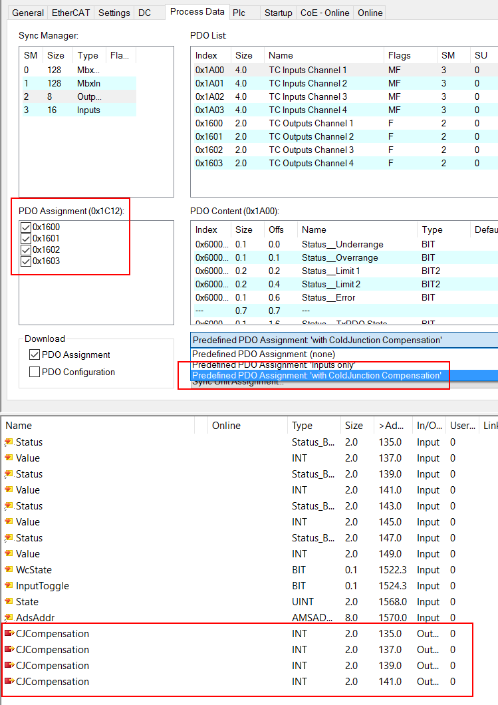The height and width of the screenshot is (705, 498).
Task: Select Sync Manager row 2 Outputs
Action: coord(79,96)
